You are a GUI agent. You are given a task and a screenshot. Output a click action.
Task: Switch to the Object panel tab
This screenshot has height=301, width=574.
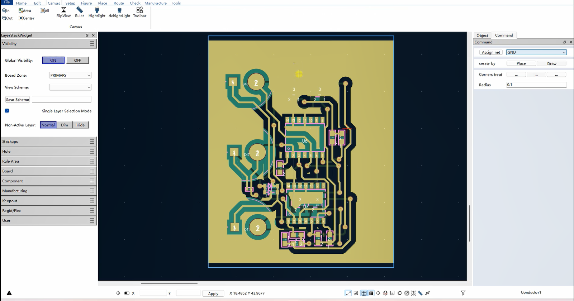click(482, 35)
